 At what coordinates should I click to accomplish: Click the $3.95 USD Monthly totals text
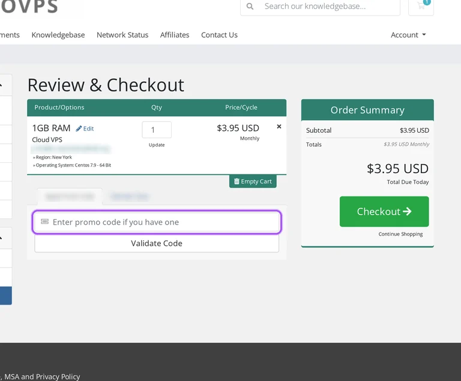[406, 144]
